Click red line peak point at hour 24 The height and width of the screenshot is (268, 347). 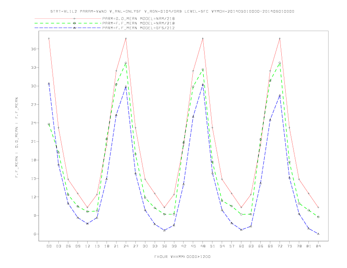coord(126,39)
